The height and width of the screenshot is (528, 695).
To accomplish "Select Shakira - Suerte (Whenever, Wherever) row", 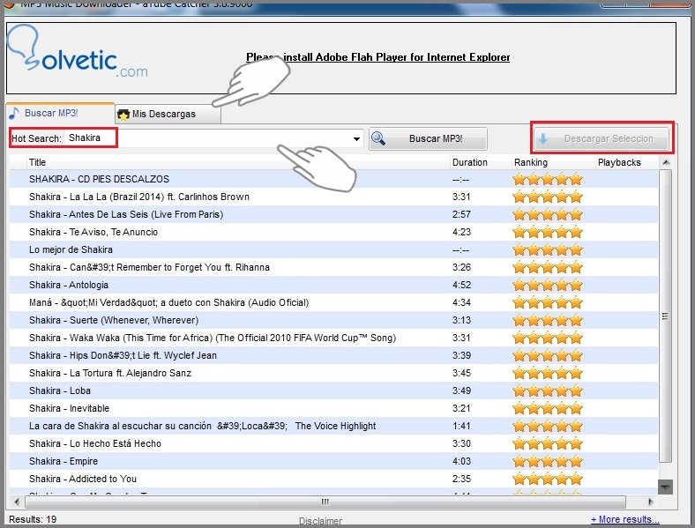I will click(x=333, y=320).
